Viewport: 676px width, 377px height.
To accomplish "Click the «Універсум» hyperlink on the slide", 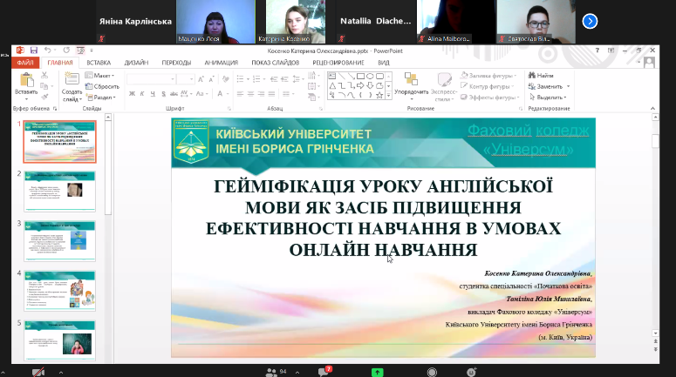I will [539, 148].
